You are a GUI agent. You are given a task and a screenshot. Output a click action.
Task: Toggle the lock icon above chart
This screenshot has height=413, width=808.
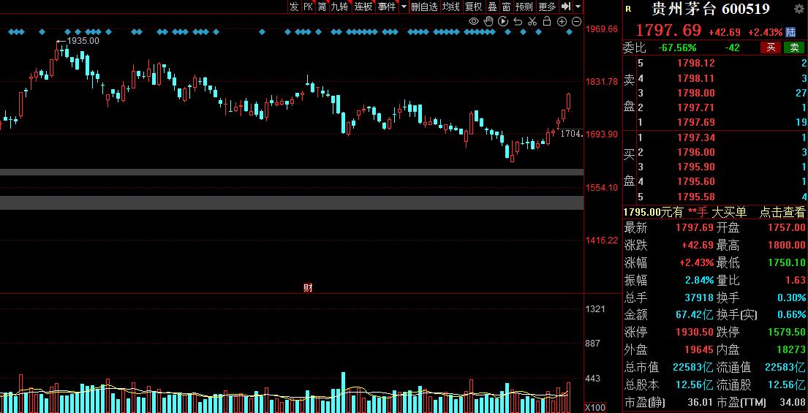pos(547,21)
